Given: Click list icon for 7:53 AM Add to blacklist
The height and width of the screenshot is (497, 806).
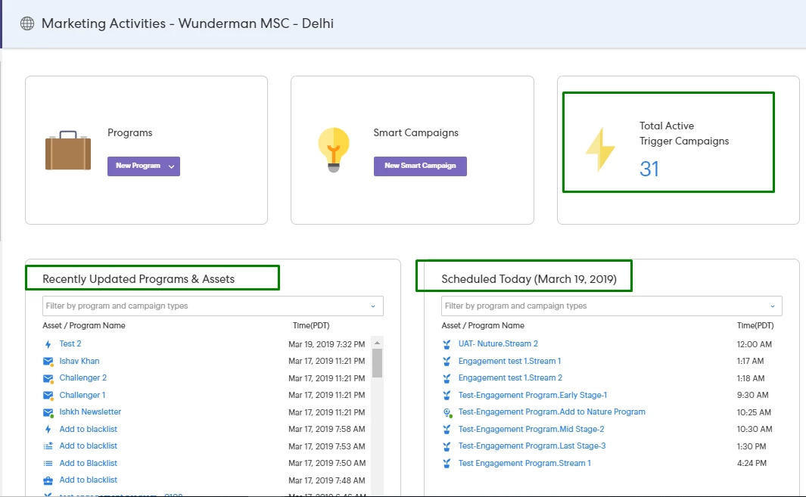Looking at the screenshot, I should click(48, 446).
